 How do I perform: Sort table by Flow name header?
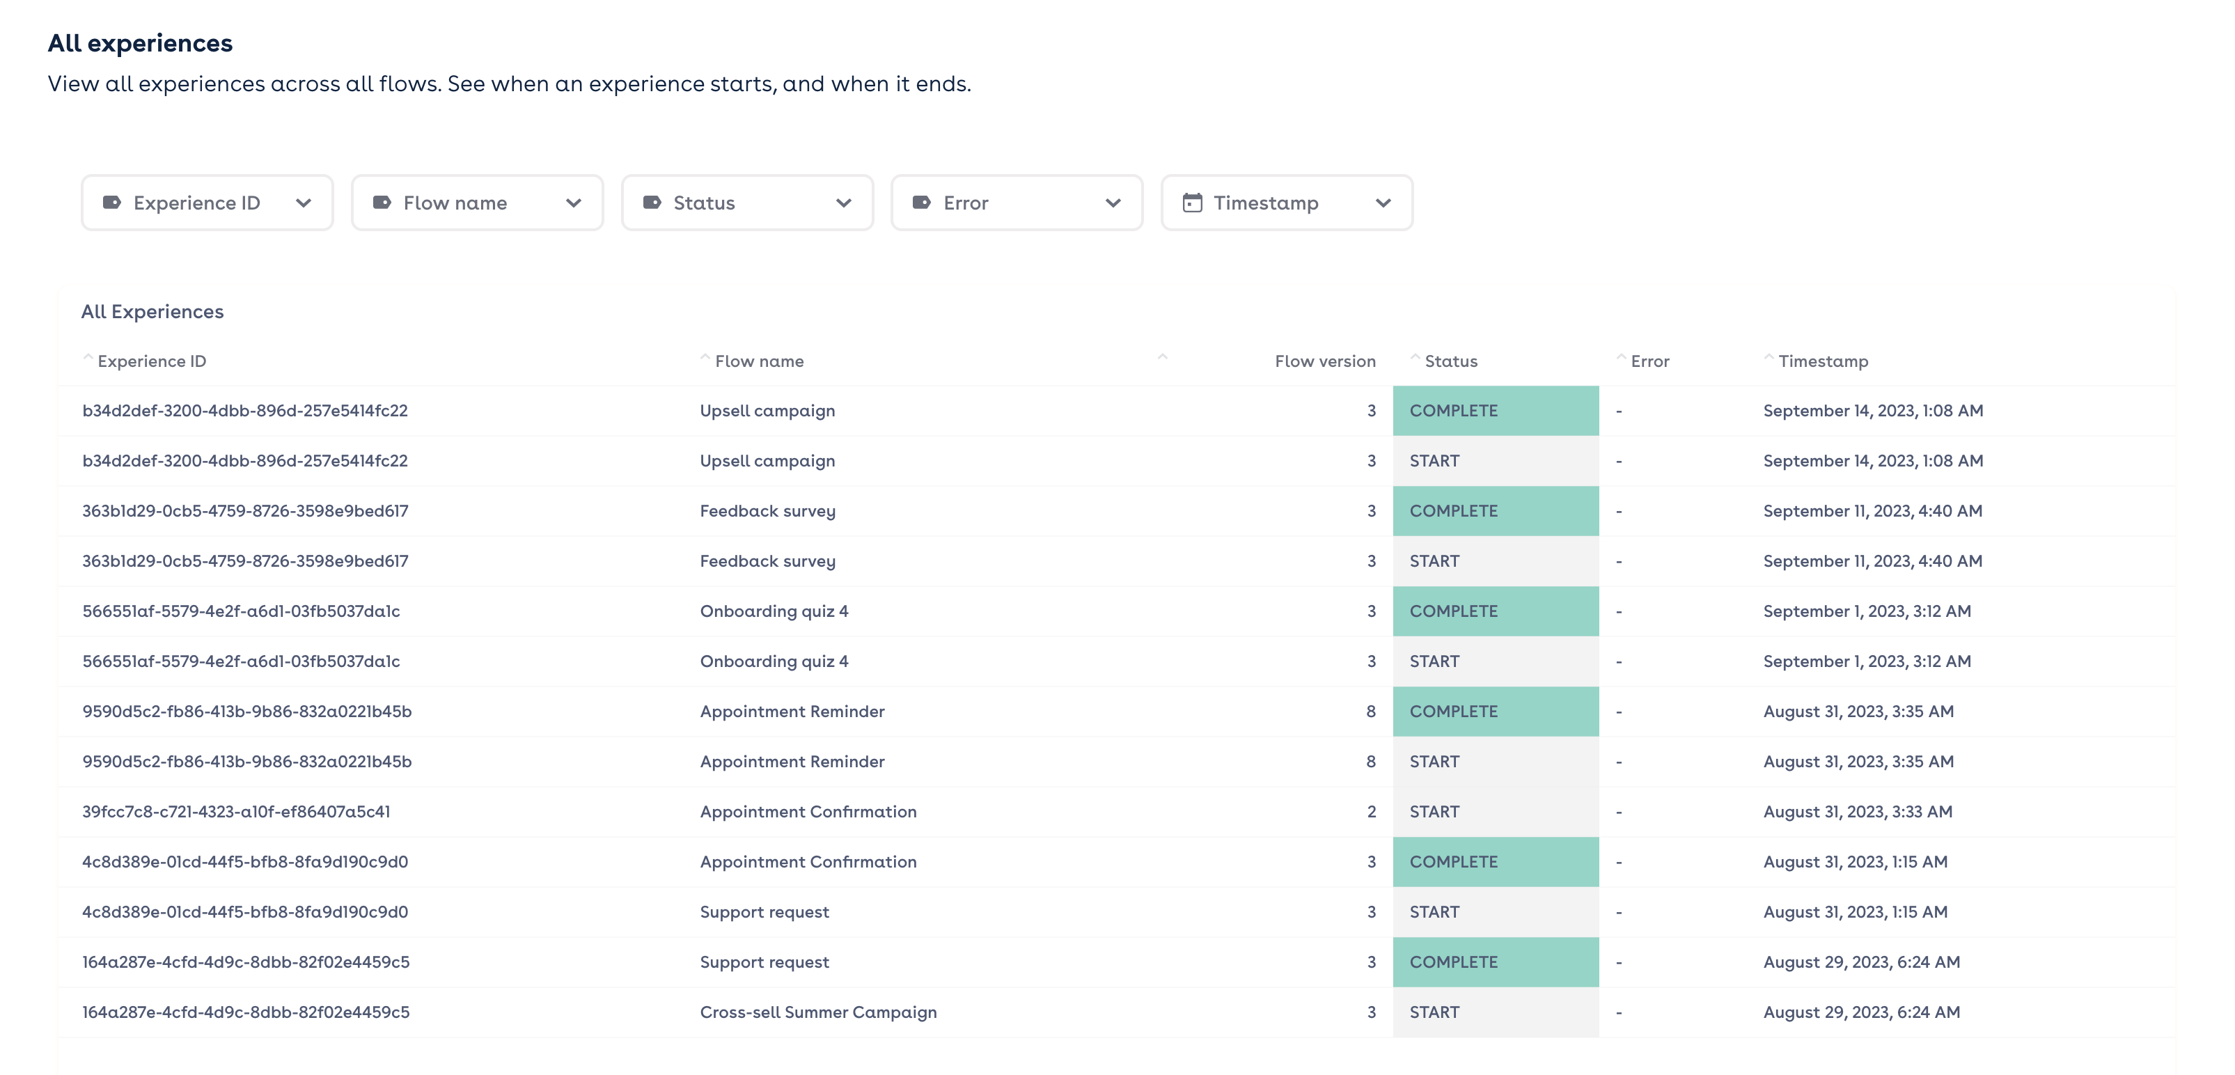758,361
